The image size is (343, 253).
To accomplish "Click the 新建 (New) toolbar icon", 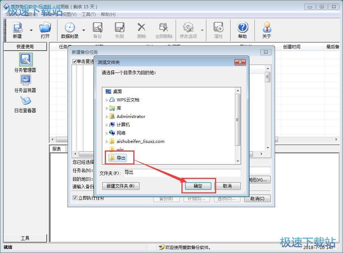I will [x=17, y=30].
